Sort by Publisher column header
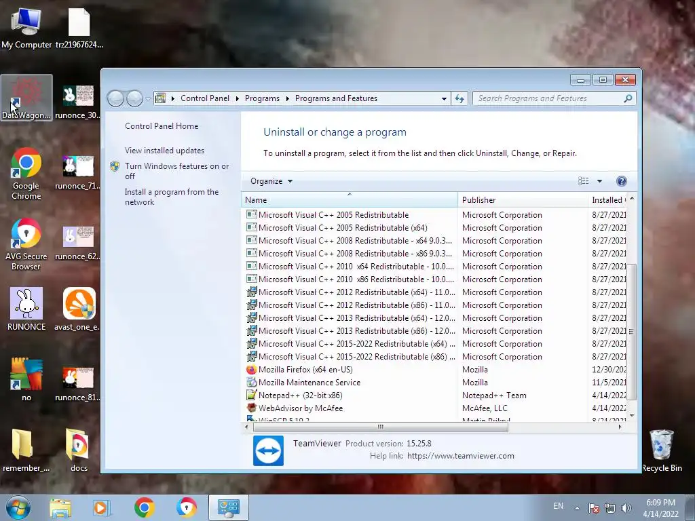The image size is (695, 521). (x=523, y=200)
